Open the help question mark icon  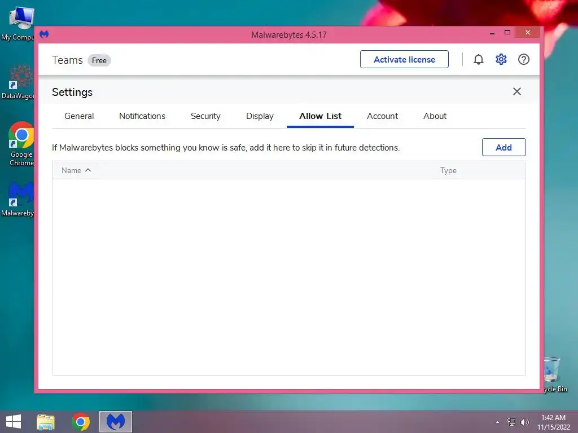[x=523, y=59]
